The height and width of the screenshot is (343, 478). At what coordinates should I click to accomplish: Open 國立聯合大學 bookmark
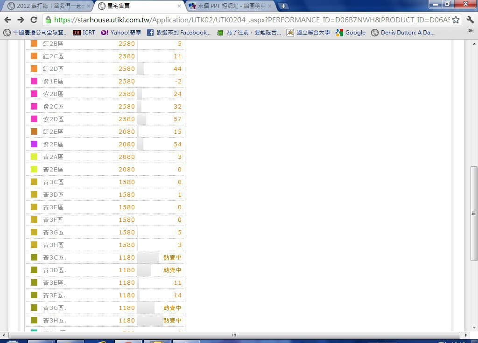308,33
